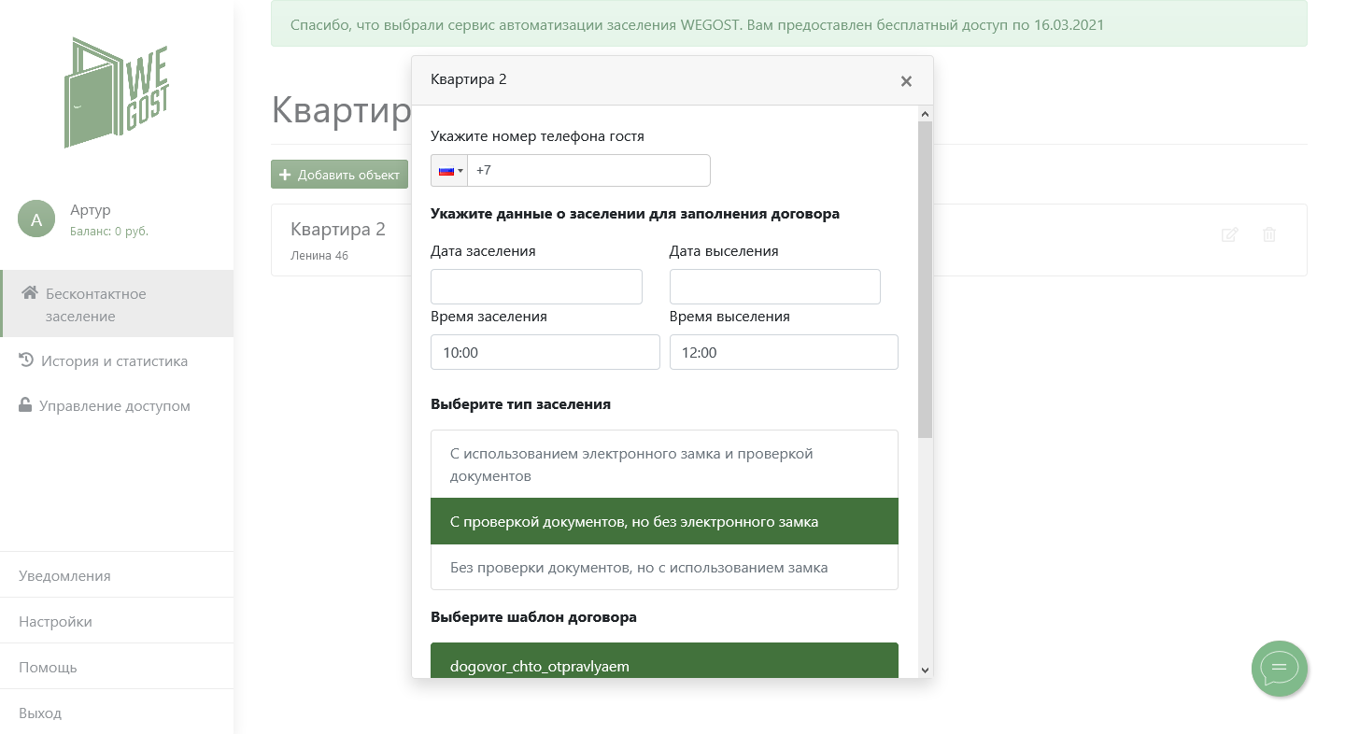Click history clock icon in sidebar
The height and width of the screenshot is (734, 1345).
point(26,360)
